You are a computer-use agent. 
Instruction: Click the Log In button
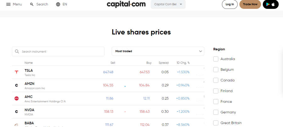click(x=230, y=4)
